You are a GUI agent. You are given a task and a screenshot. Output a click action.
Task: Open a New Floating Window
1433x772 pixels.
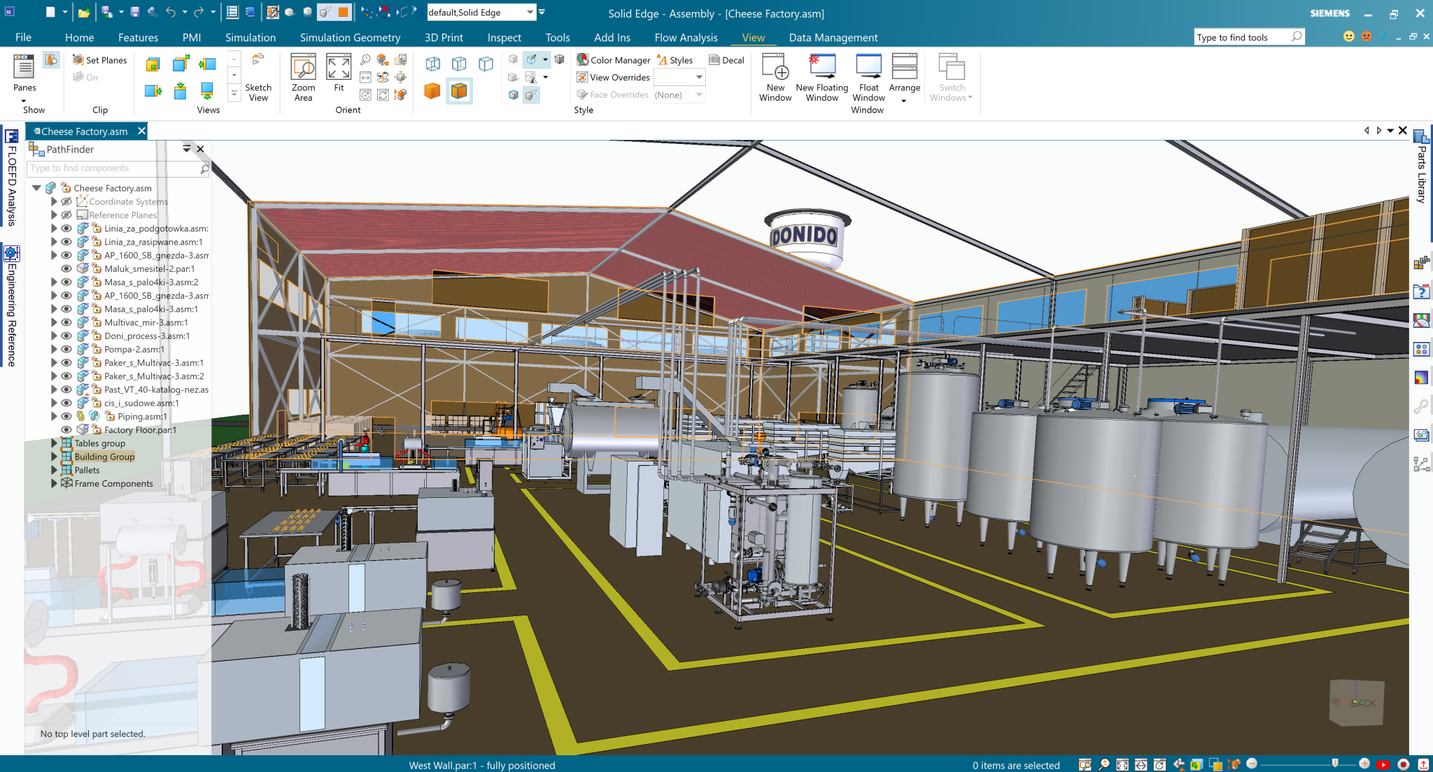[821, 77]
